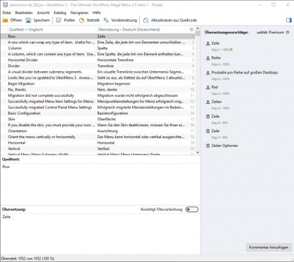Click the Kommentar hinzufügen button
This screenshot has height=262, width=294.
point(269,247)
